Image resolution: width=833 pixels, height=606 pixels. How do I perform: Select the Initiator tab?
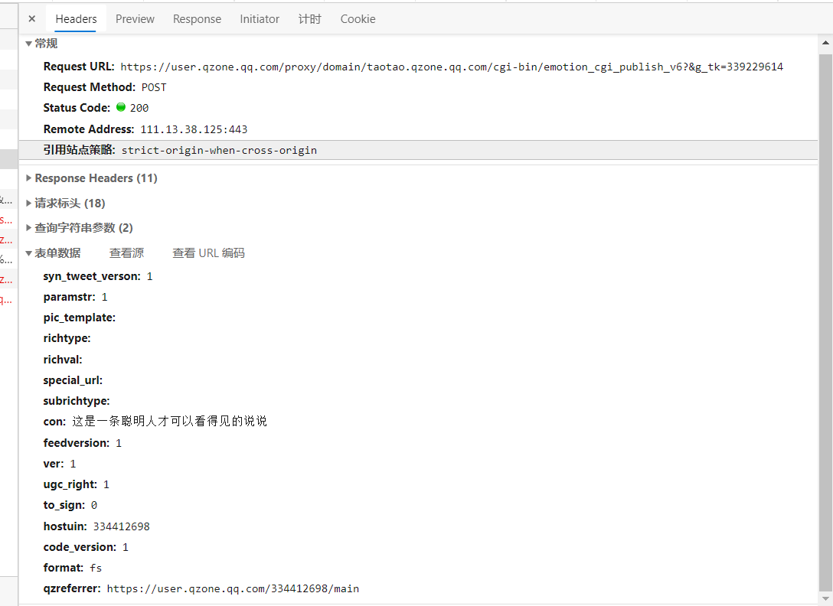pyautogui.click(x=260, y=19)
